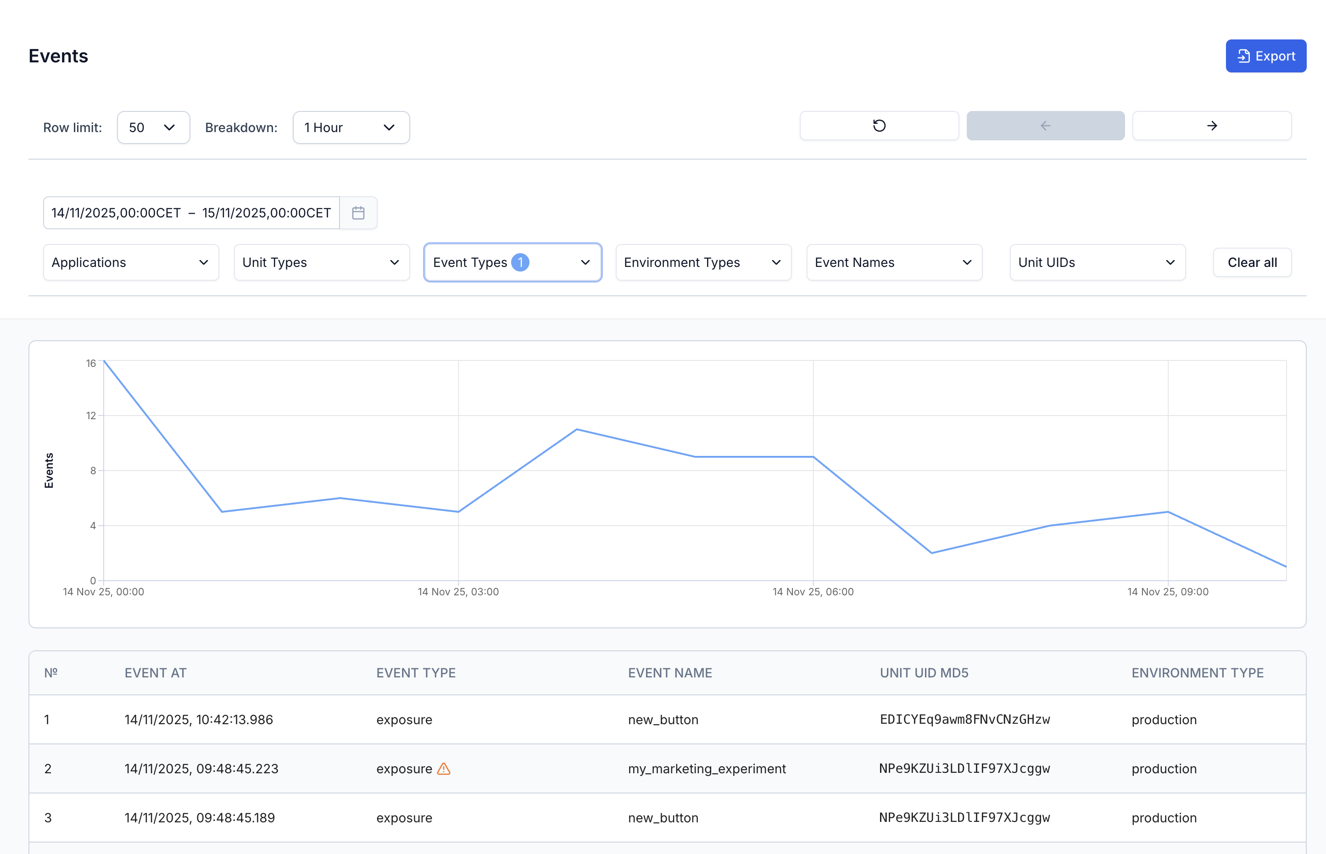Open the calendar date picker icon
Image resolution: width=1326 pixels, height=854 pixels.
click(x=358, y=213)
